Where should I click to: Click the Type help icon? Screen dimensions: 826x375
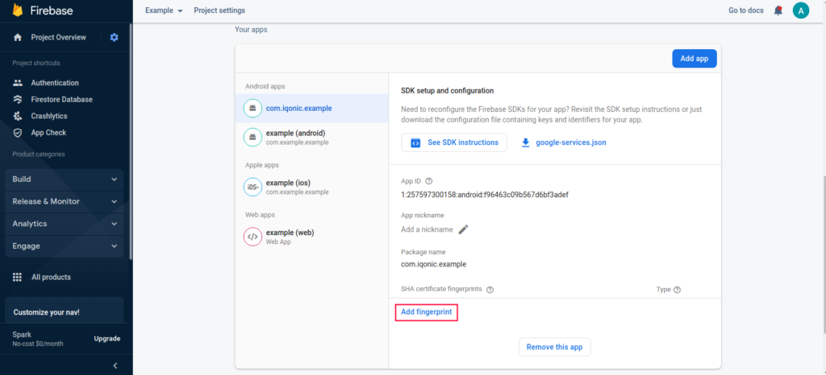[677, 290]
